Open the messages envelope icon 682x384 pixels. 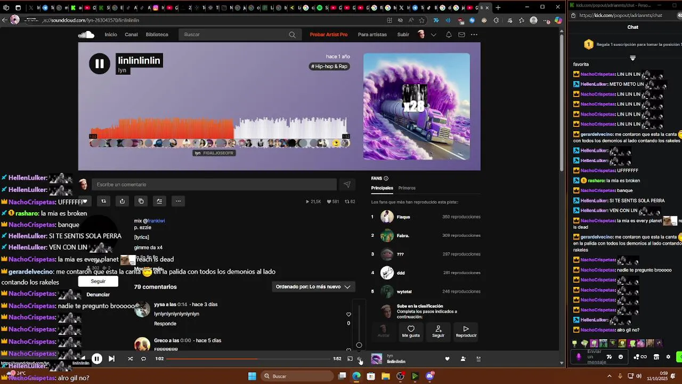(461, 35)
